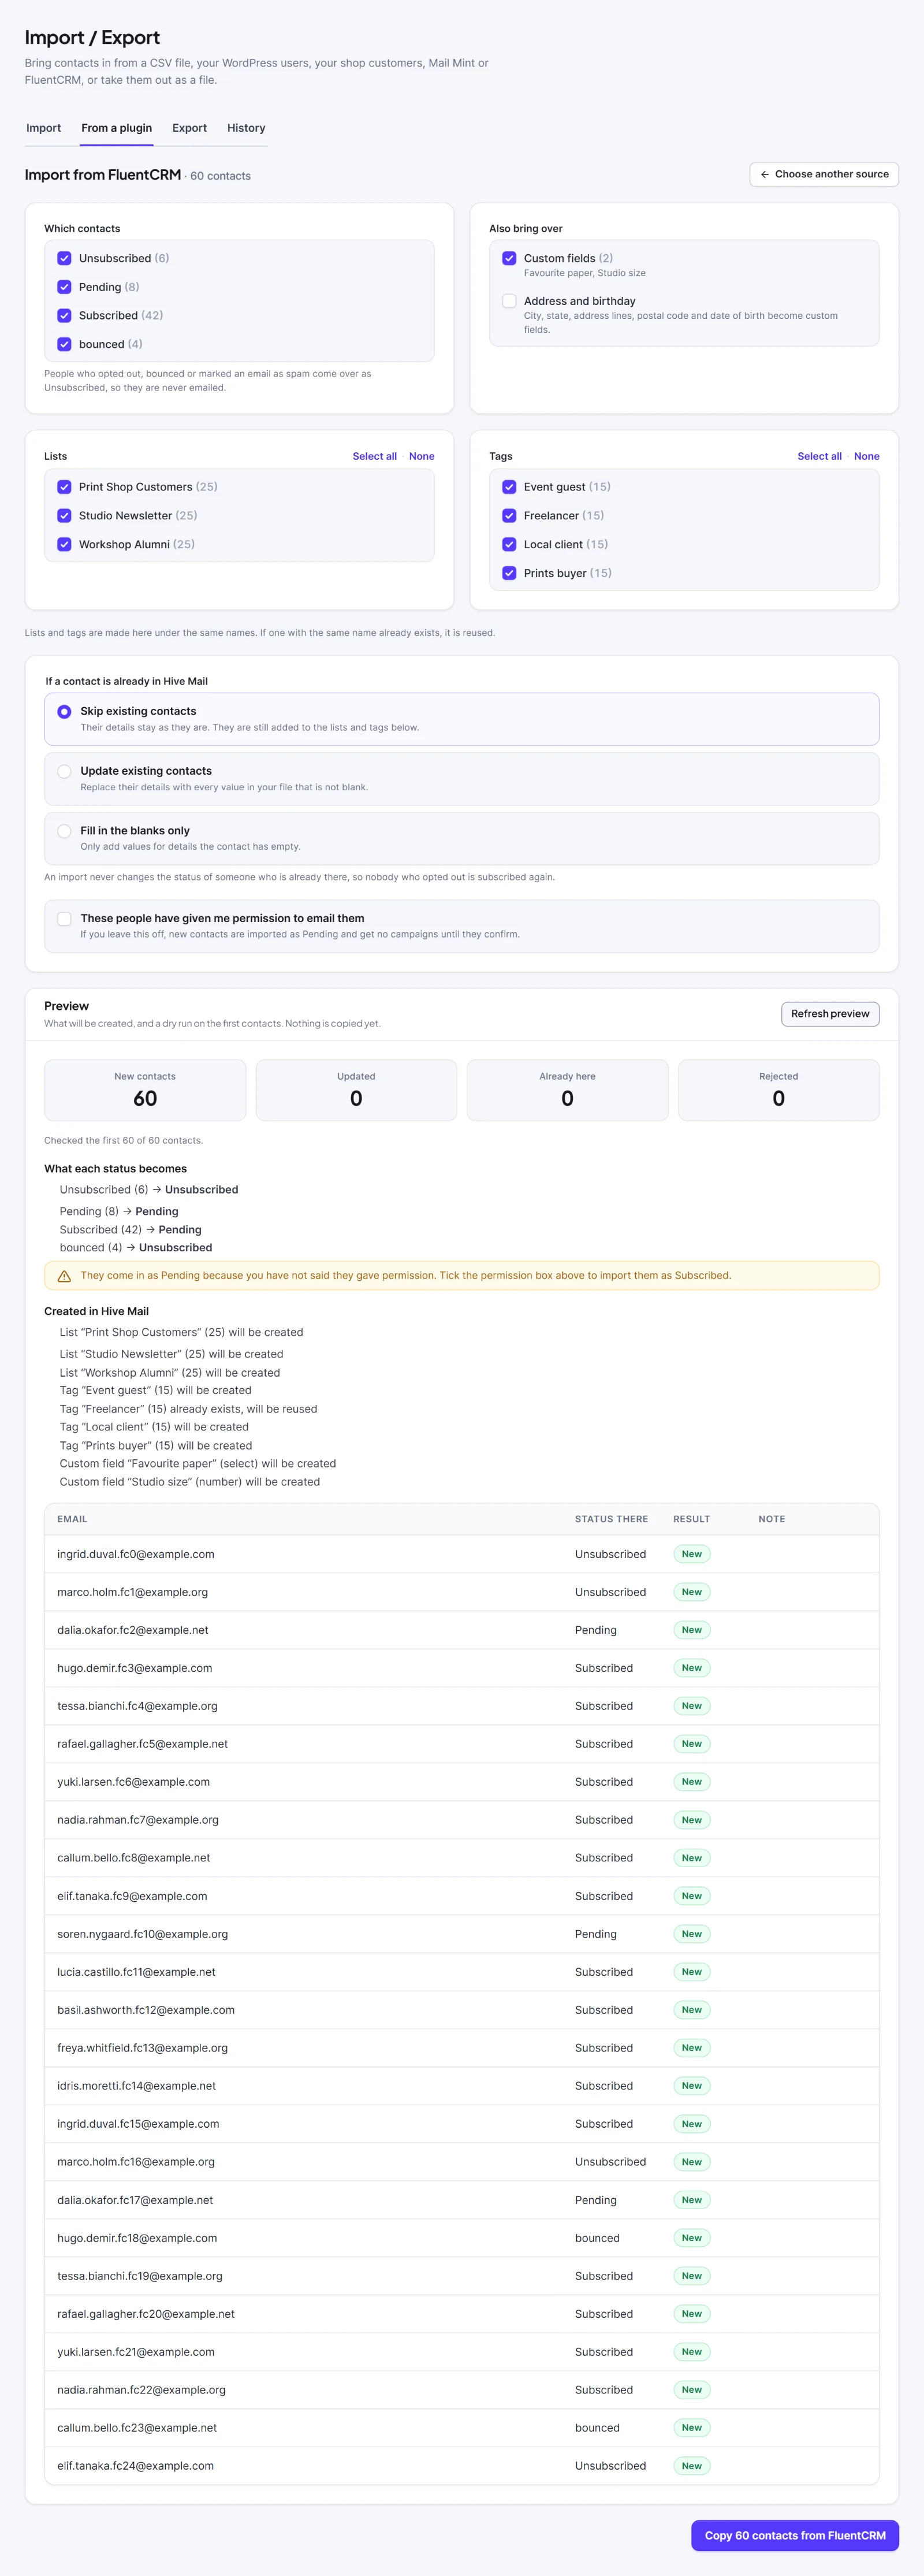Click elif.tanaka.fc24@example.com row email
This screenshot has height=2576, width=924.
coord(135,2466)
